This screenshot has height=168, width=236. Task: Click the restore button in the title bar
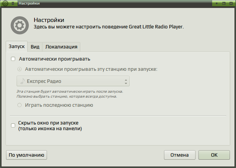point(224,3)
